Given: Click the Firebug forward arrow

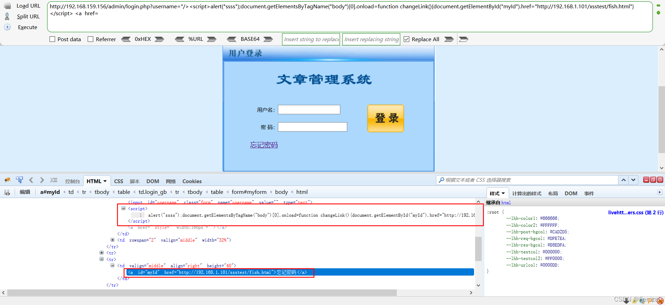Looking at the screenshot, I should point(42,180).
